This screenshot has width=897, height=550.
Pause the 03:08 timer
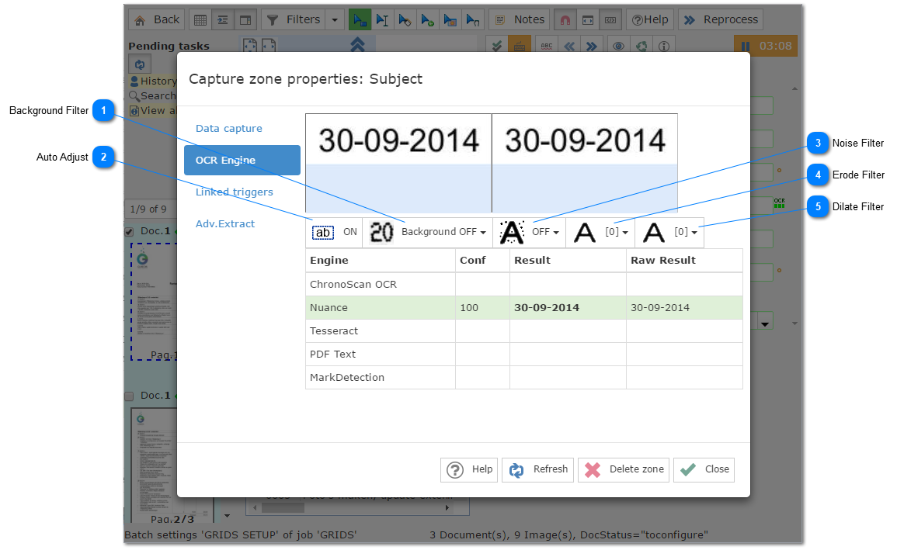(766, 46)
